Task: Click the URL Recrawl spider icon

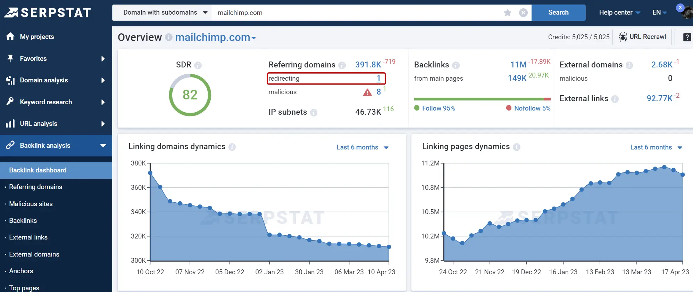Action: [623, 37]
